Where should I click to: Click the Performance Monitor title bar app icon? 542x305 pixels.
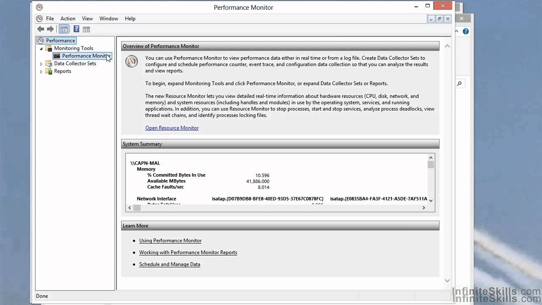click(x=39, y=7)
